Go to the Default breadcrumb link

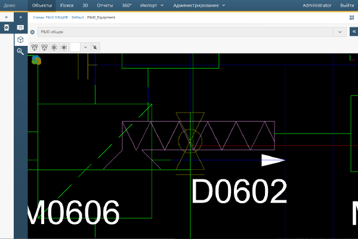tap(78, 17)
